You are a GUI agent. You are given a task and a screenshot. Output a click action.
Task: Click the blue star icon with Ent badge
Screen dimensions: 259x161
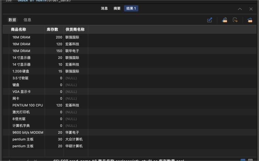250,20
